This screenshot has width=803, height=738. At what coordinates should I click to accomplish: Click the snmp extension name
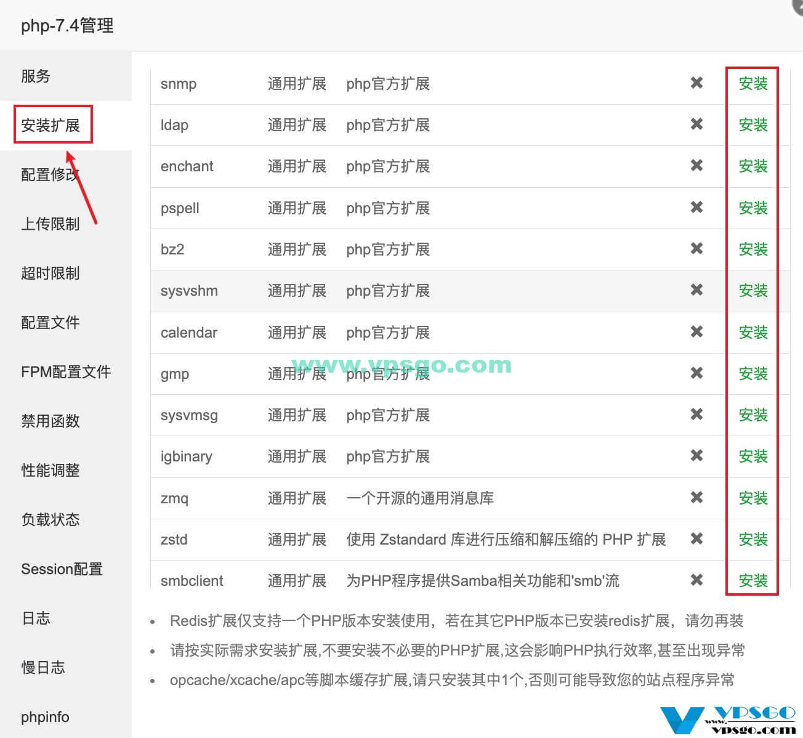coord(179,84)
